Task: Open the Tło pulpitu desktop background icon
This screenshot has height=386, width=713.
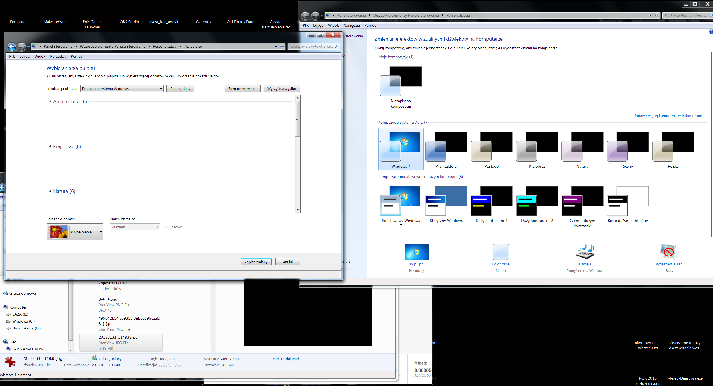Action: [416, 252]
